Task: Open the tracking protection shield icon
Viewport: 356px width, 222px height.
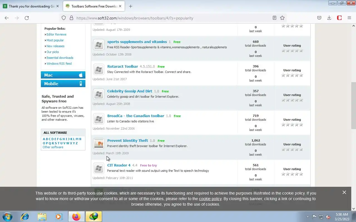Action: 64,18
